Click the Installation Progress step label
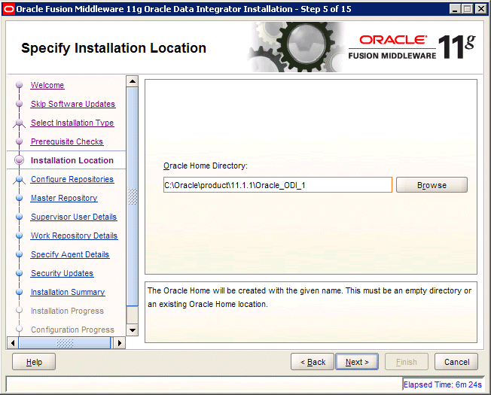Screen dimensions: 491x395 (x=67, y=311)
